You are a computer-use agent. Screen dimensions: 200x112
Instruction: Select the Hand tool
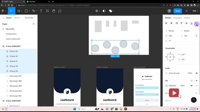[x=53, y=11]
